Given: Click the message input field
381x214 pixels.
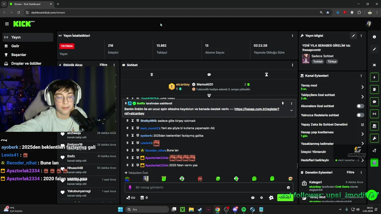Looking at the screenshot, I should click(x=209, y=187).
